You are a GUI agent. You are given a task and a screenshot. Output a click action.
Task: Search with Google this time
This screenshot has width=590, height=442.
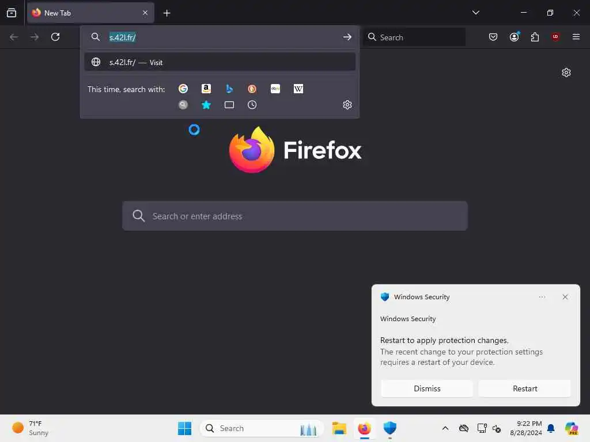click(183, 89)
